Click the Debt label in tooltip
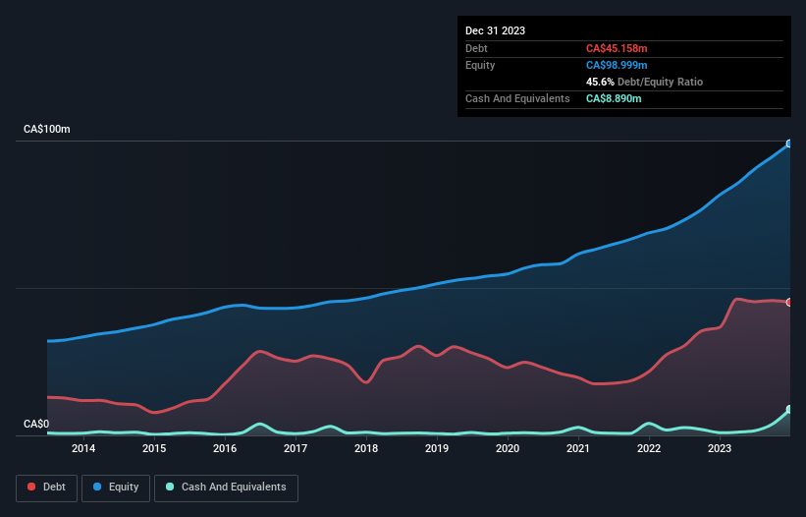806x517 pixels. tap(476, 48)
